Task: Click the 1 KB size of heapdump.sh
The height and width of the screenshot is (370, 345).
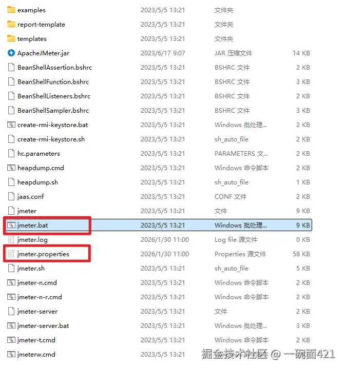Action: point(303,182)
